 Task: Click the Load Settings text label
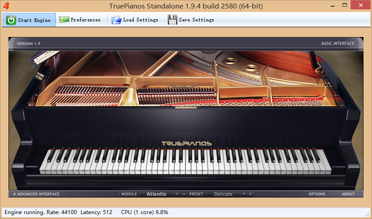(140, 20)
